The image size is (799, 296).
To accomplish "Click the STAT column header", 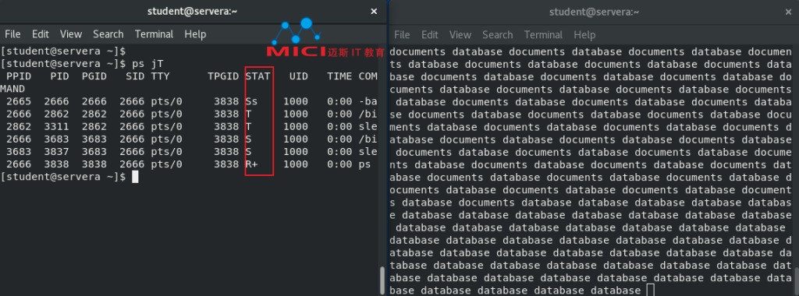I will pyautogui.click(x=257, y=76).
